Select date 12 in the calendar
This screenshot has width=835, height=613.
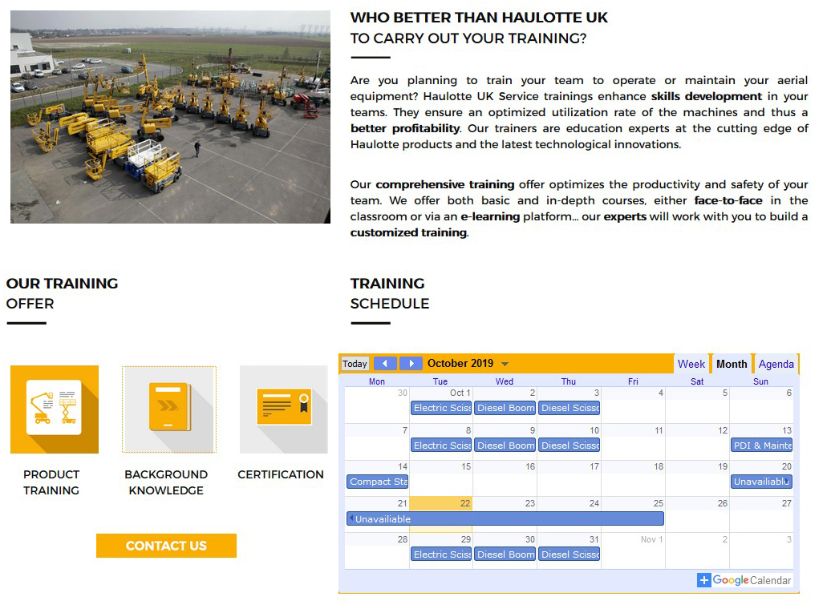(x=723, y=430)
